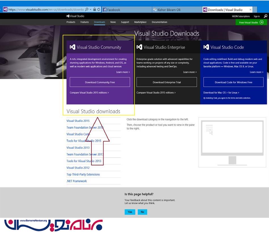
Task: Click the Yes feedback button
Action: [x=130, y=212]
